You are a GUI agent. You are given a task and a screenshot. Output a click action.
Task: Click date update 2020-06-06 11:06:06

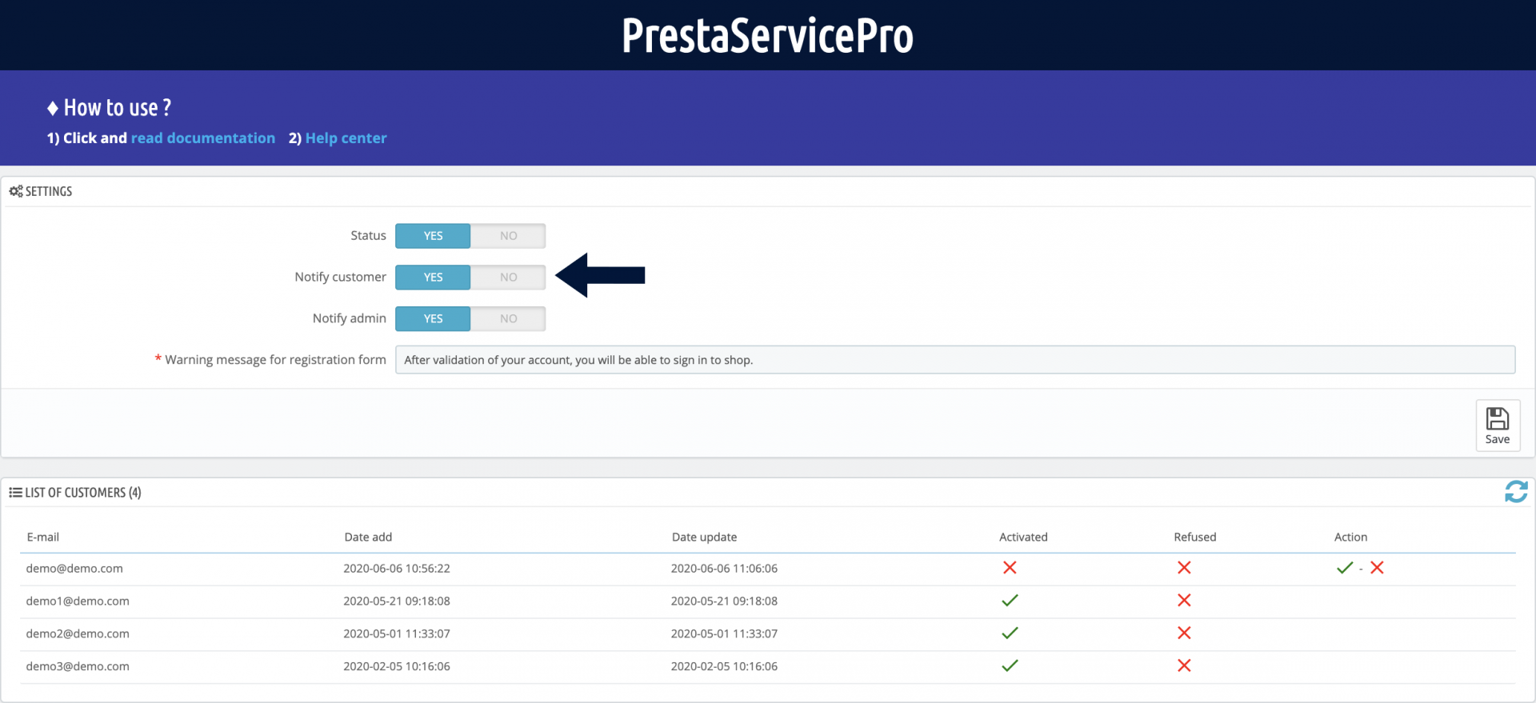(724, 569)
